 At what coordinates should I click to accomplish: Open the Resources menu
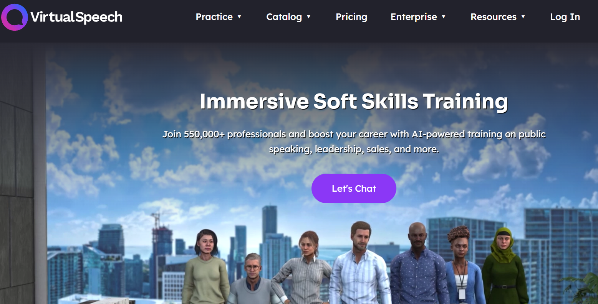pos(494,17)
